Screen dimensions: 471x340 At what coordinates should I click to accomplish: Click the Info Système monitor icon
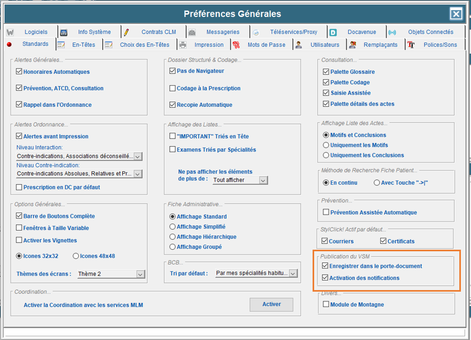pos(64,32)
